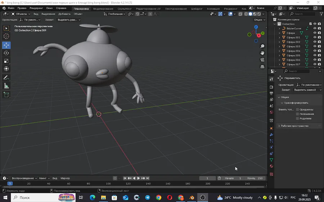Expand the BézierCurve tree item
This screenshot has width=324, height=202.
point(279,28)
